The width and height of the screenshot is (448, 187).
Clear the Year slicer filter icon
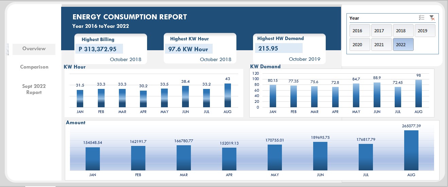point(432,18)
